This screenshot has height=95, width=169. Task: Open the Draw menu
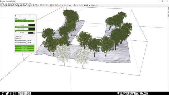click(x=13, y=3)
